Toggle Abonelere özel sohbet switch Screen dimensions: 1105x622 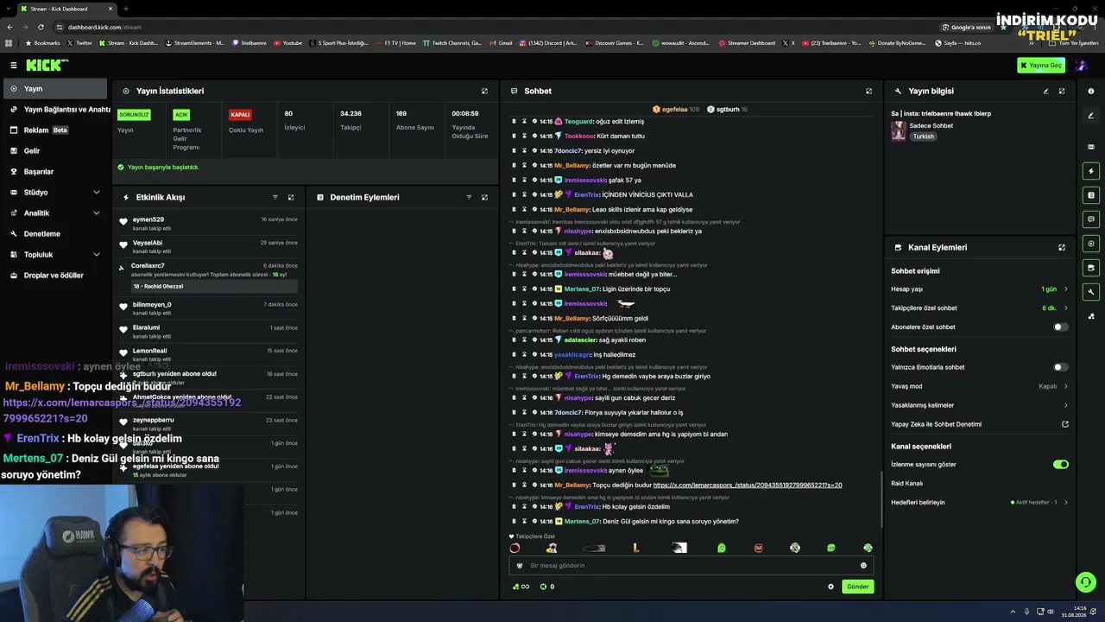[1061, 327]
